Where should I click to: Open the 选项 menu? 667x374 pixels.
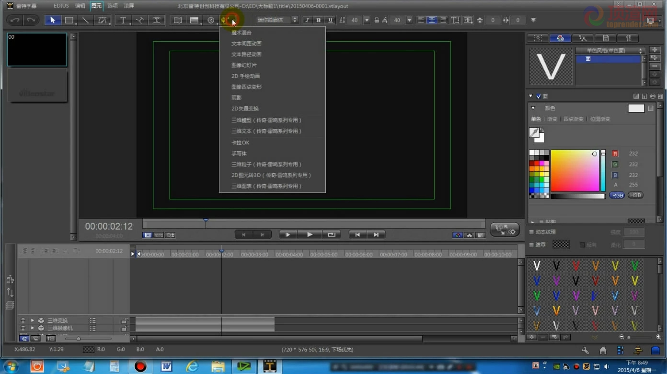tap(113, 6)
